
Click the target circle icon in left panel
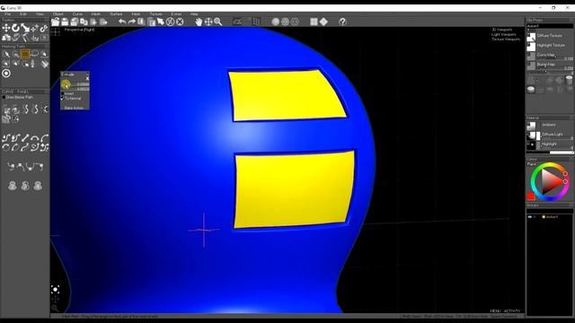6,74
